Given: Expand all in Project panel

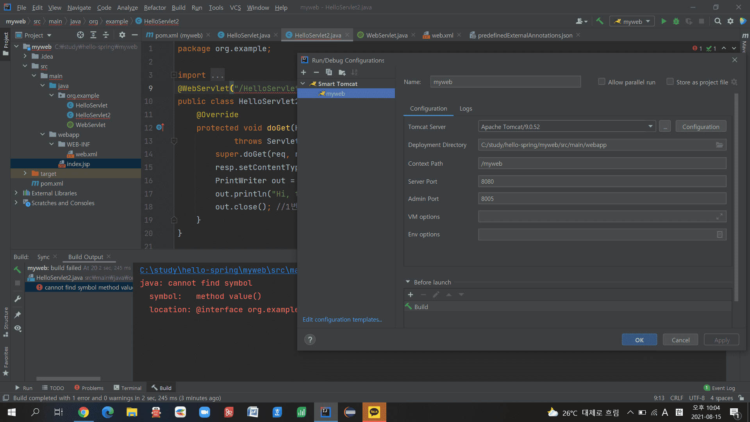Looking at the screenshot, I should (x=93, y=35).
